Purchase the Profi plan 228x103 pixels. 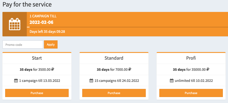(191, 93)
